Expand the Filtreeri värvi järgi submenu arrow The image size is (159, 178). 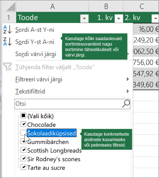point(128,79)
